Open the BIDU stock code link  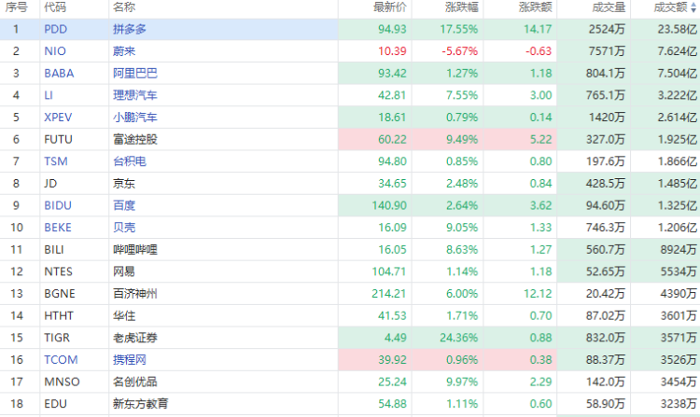[x=58, y=205]
